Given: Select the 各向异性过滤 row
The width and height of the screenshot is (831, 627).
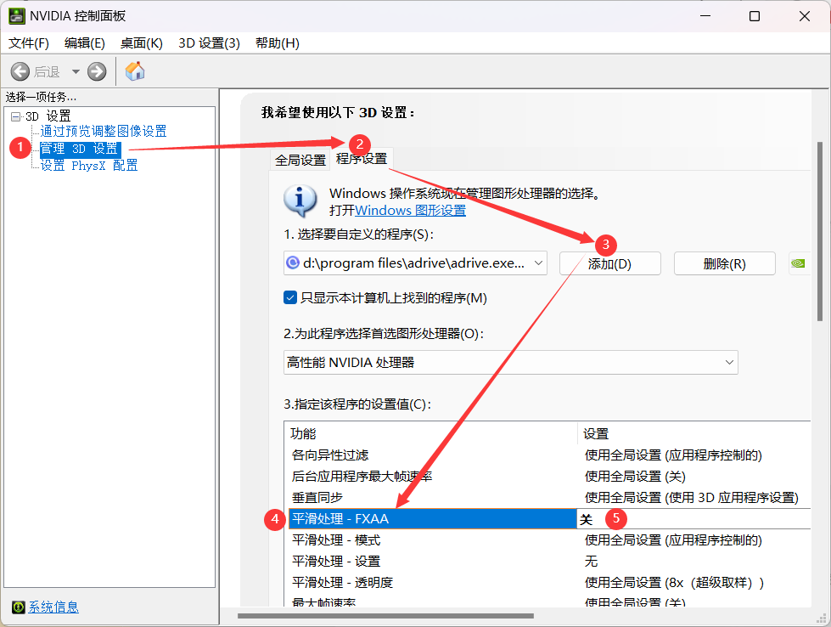Looking at the screenshot, I should [549, 455].
